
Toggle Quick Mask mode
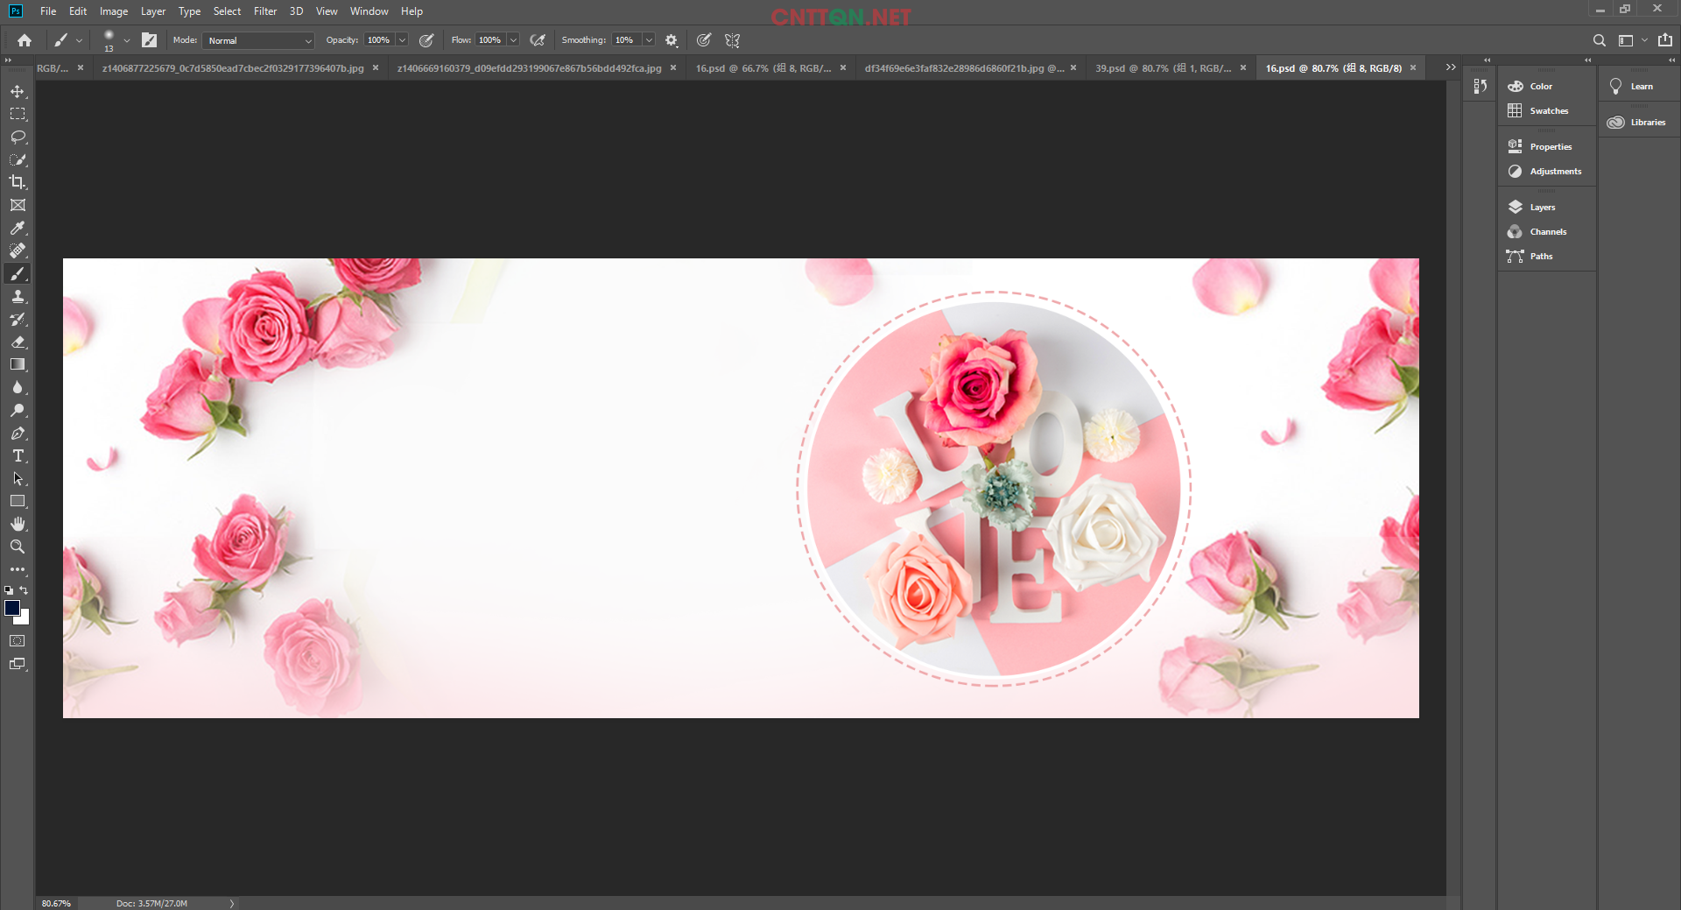click(18, 641)
